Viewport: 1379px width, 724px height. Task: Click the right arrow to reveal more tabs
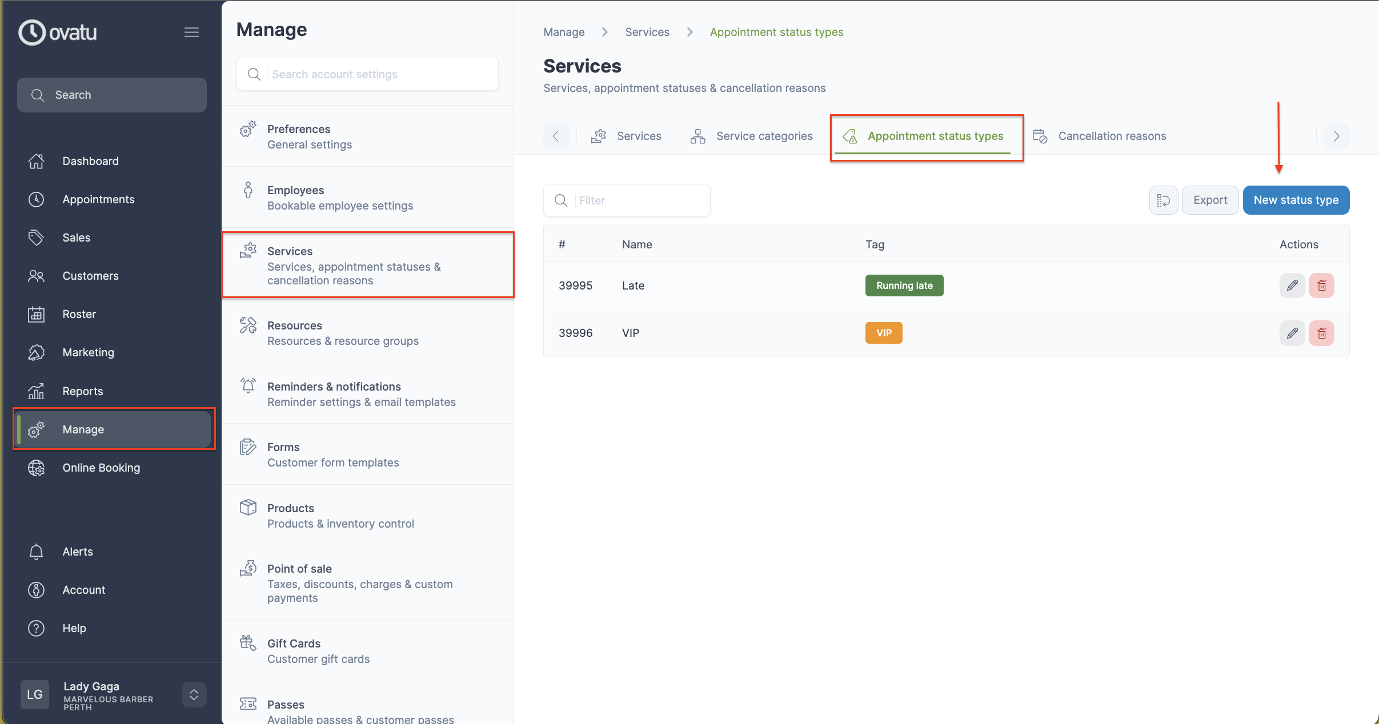click(x=1336, y=136)
